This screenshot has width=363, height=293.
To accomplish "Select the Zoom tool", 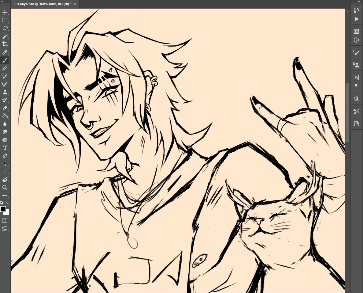I will 5,188.
